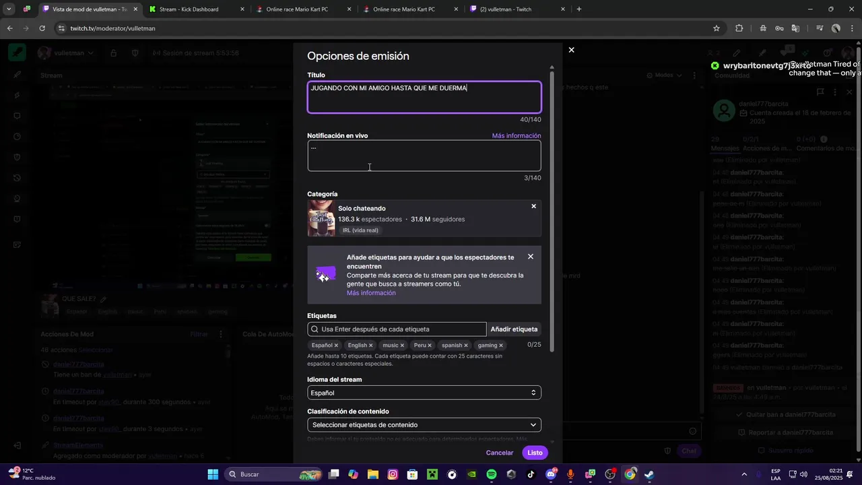Screen dimensions: 862x485
Task: Click the IRL (vida real) tag
Action: point(360,230)
